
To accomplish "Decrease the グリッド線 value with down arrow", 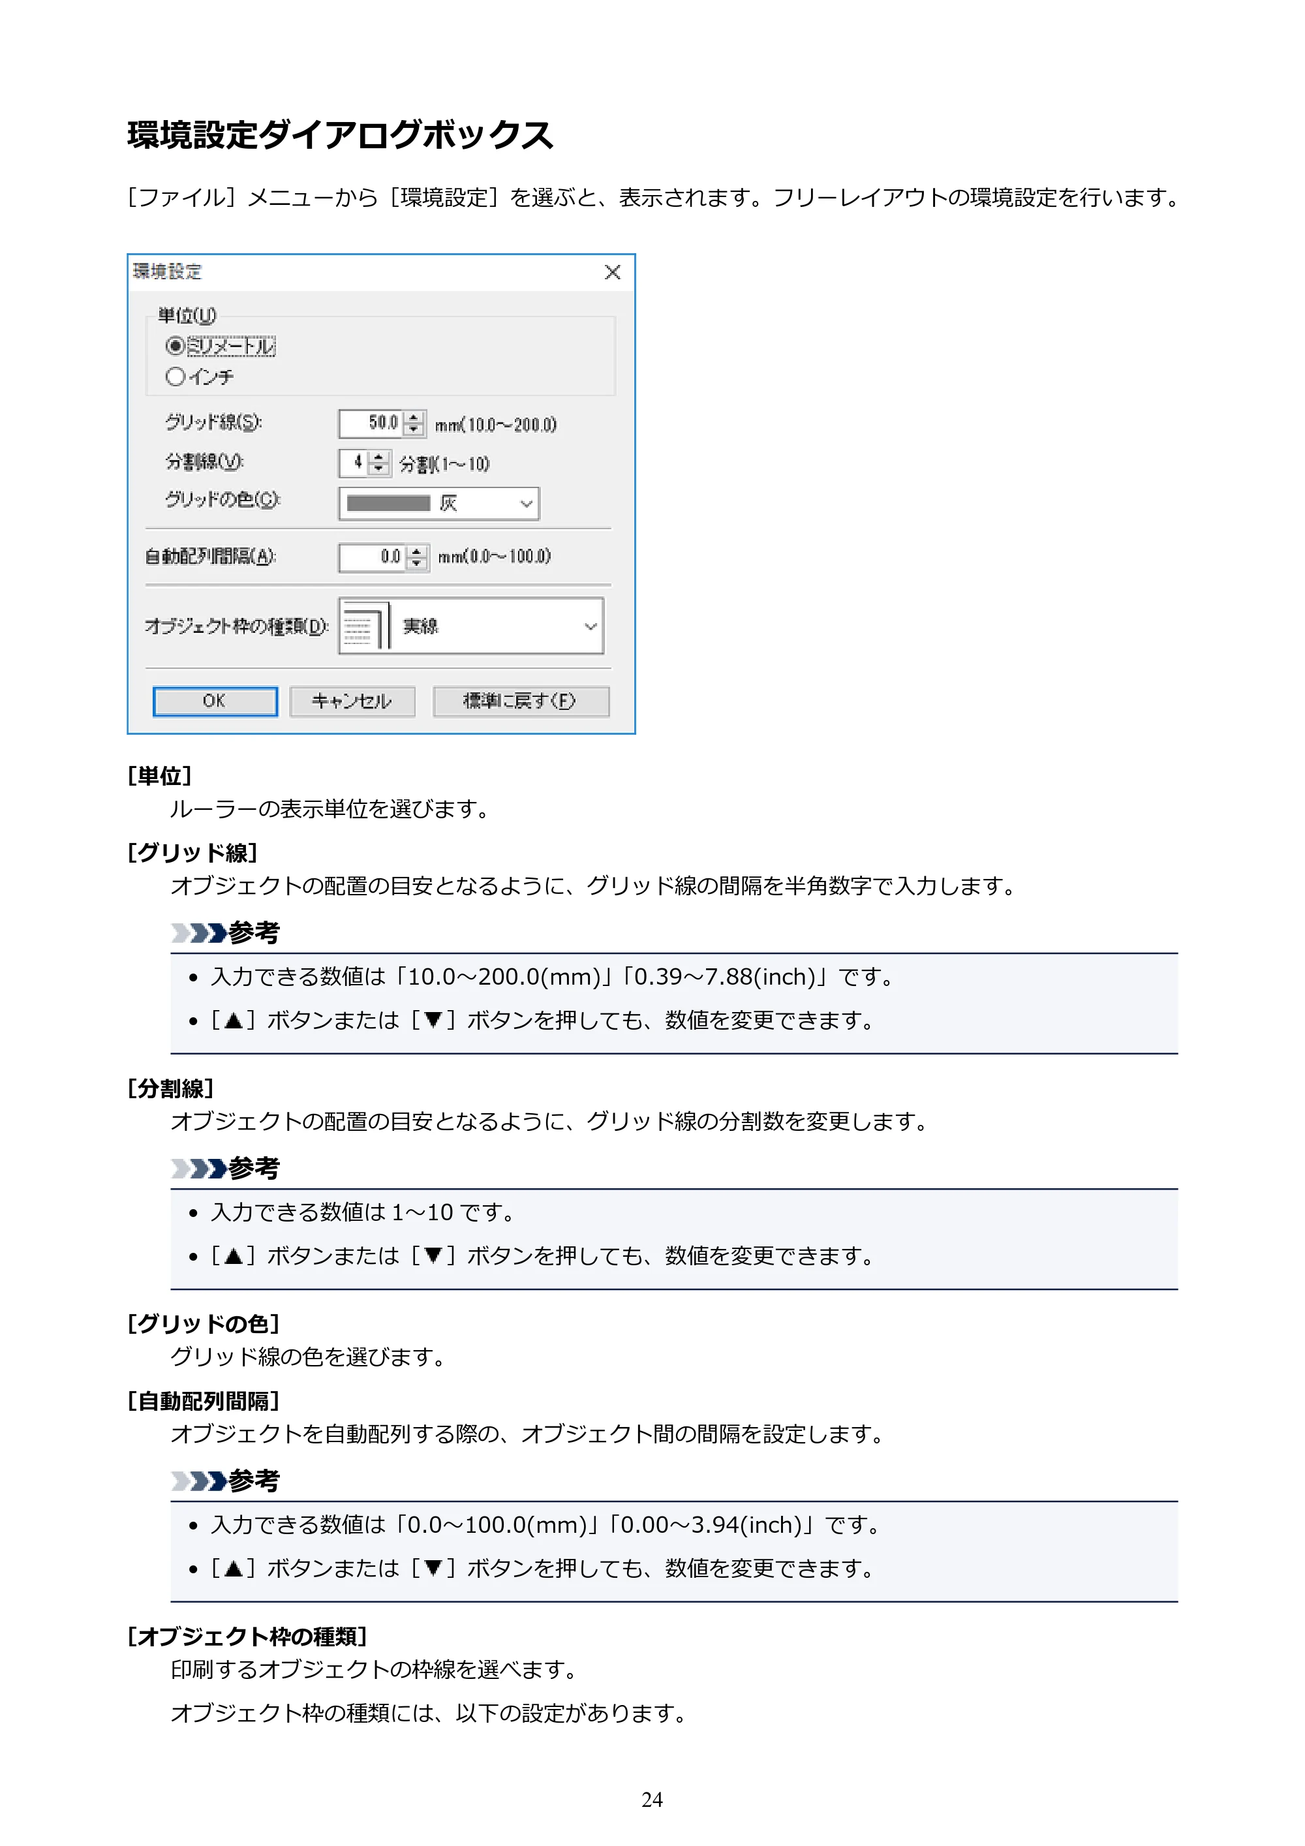I will tap(414, 430).
